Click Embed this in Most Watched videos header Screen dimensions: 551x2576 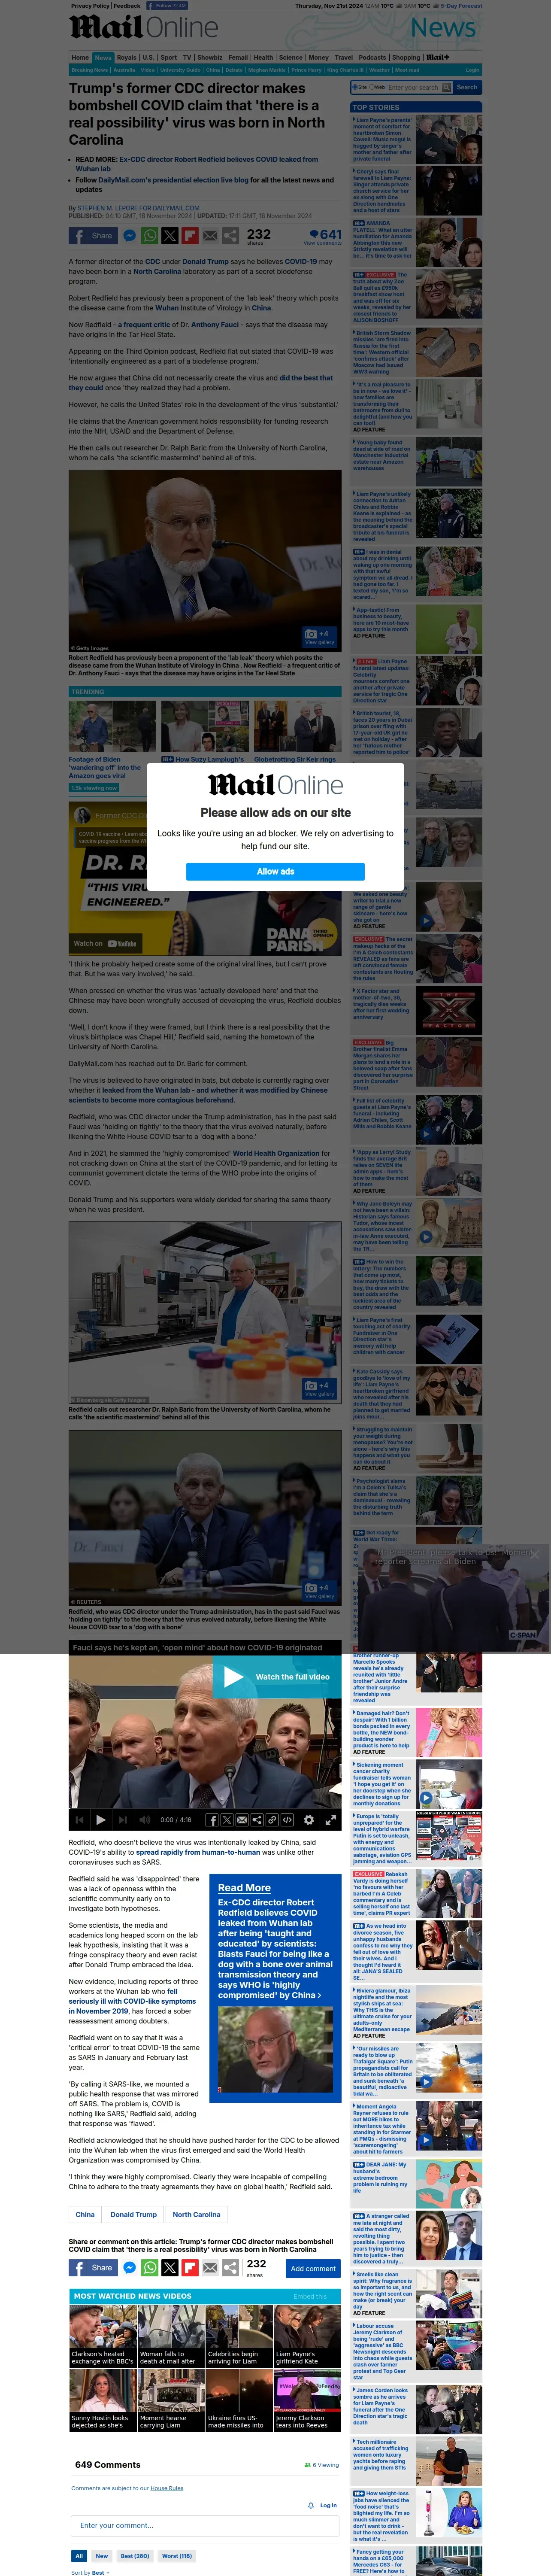pos(310,2297)
